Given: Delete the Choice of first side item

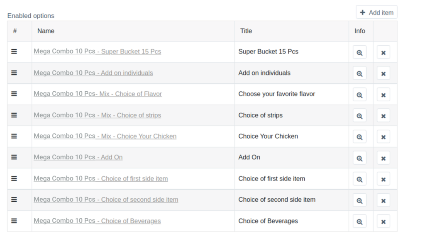Looking at the screenshot, I should (383, 179).
